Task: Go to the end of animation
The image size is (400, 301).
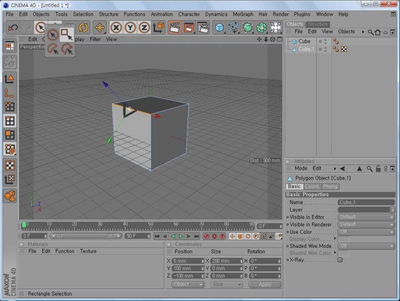Action: [196, 236]
